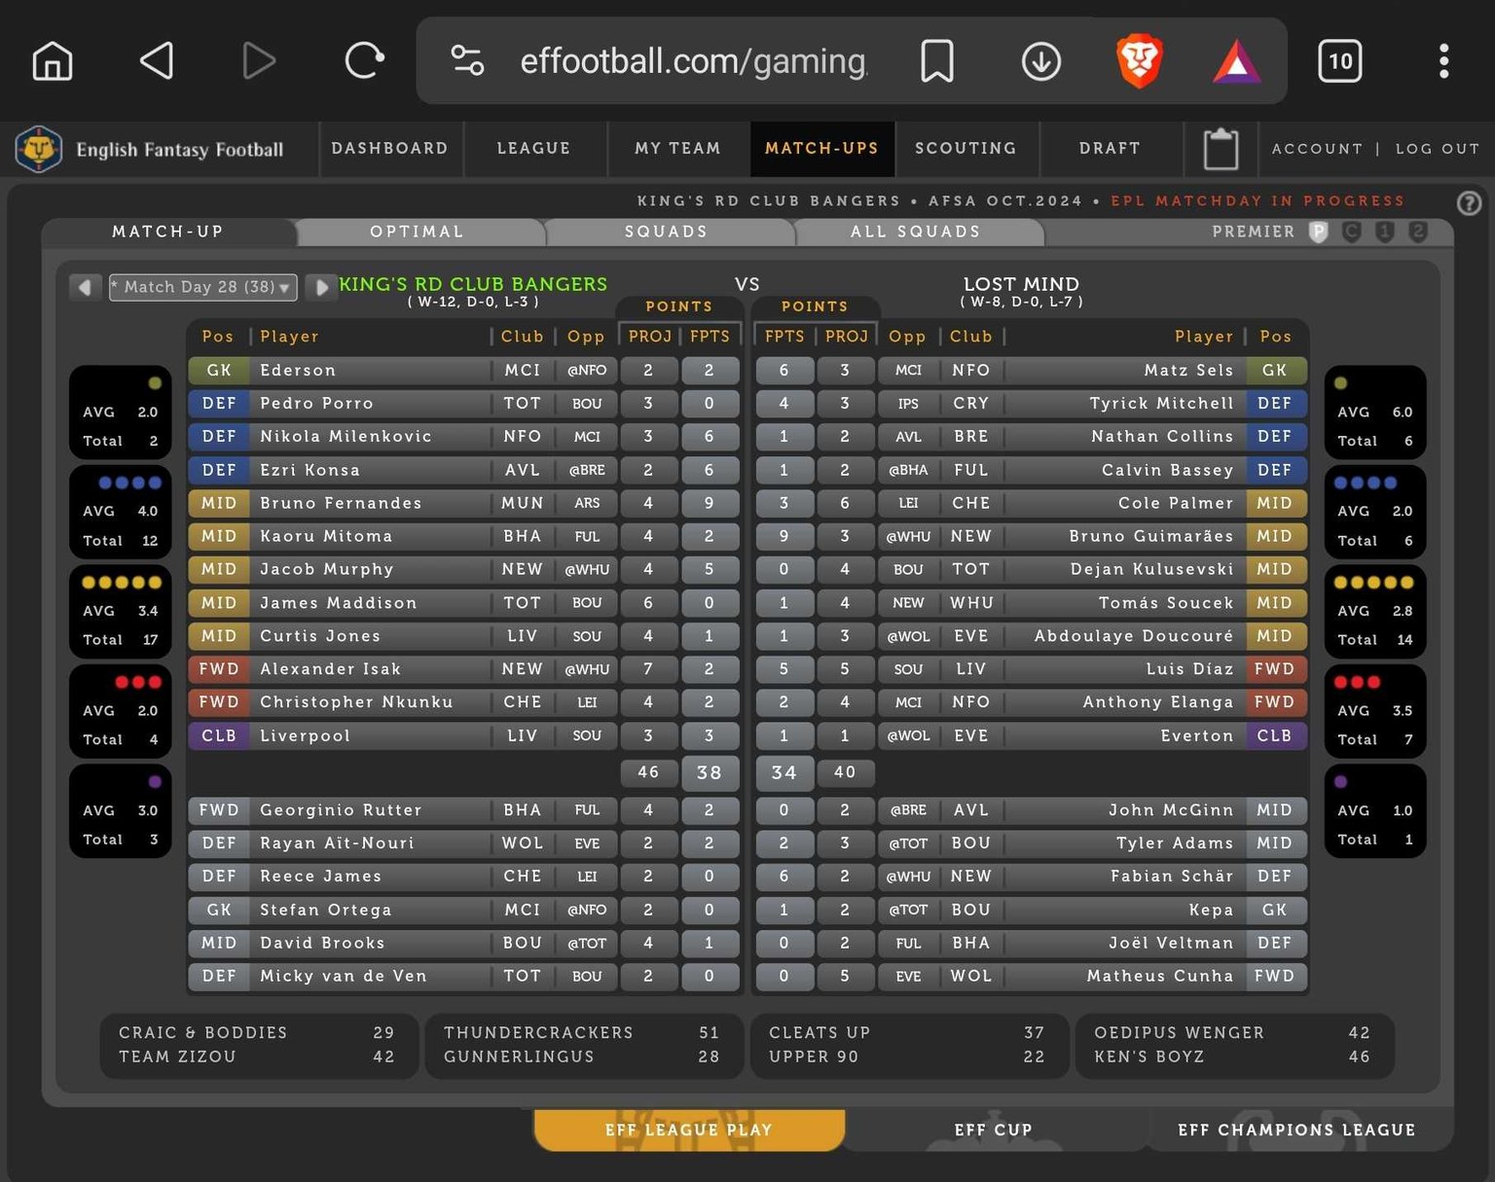This screenshot has height=1182, width=1495.
Task: Click the browser forward arrow
Action: (x=259, y=61)
